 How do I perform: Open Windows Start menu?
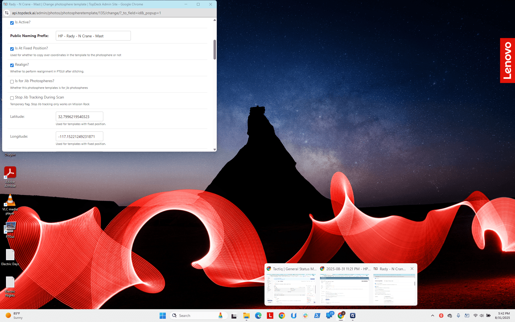click(163, 316)
